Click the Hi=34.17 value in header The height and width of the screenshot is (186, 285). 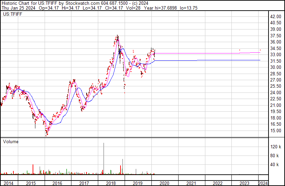71,8
